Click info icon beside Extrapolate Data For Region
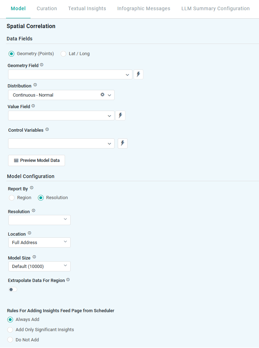Screen dimensions: 259x348 tap(68, 280)
